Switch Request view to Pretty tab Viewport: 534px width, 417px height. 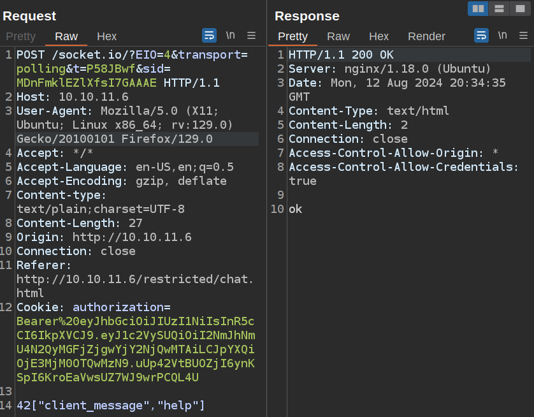20,36
